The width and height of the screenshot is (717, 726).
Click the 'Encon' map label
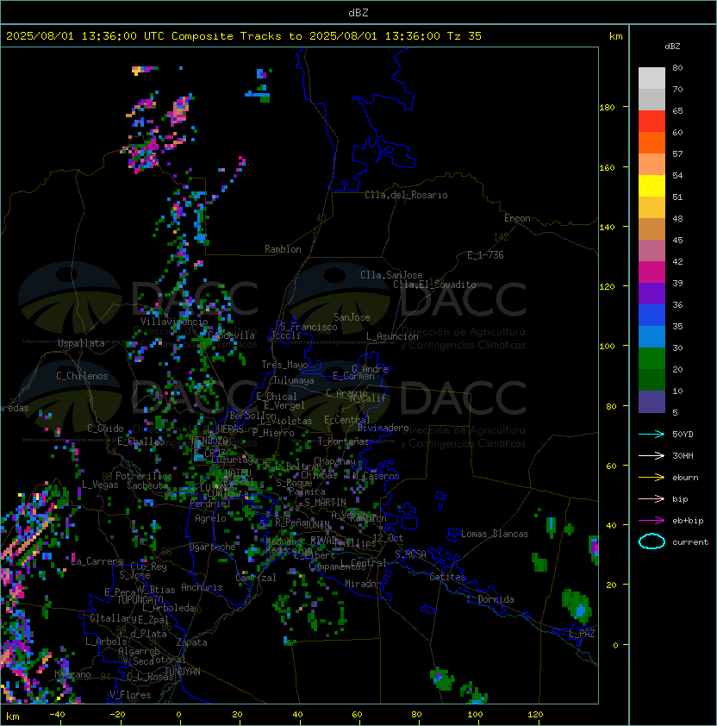(x=517, y=218)
